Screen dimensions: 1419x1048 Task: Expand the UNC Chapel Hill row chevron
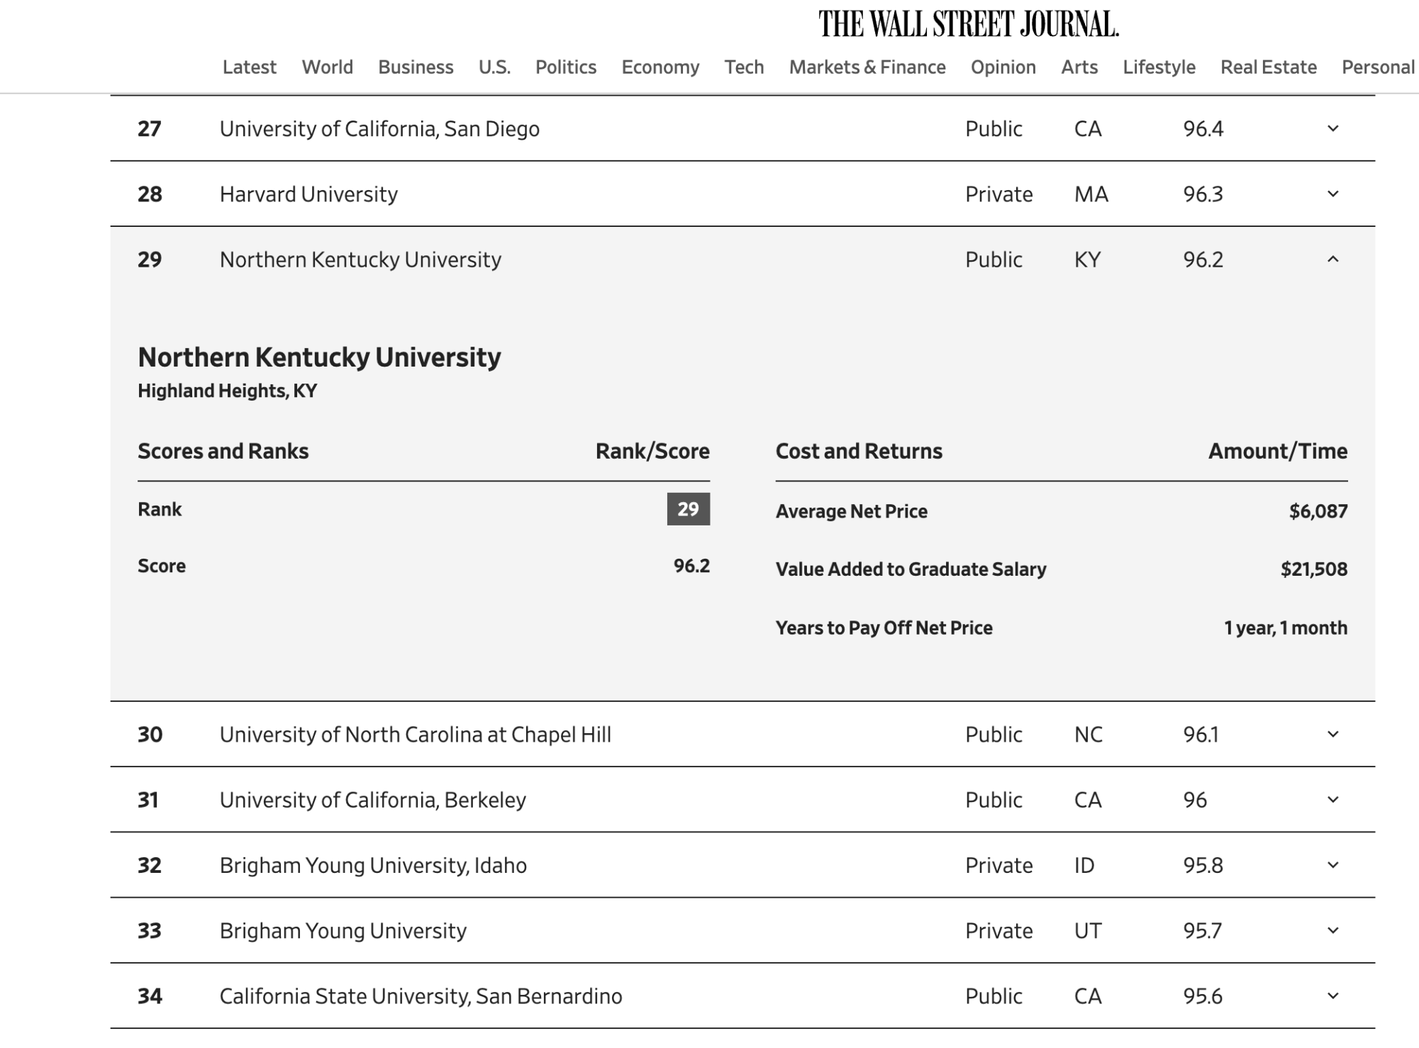(1332, 734)
